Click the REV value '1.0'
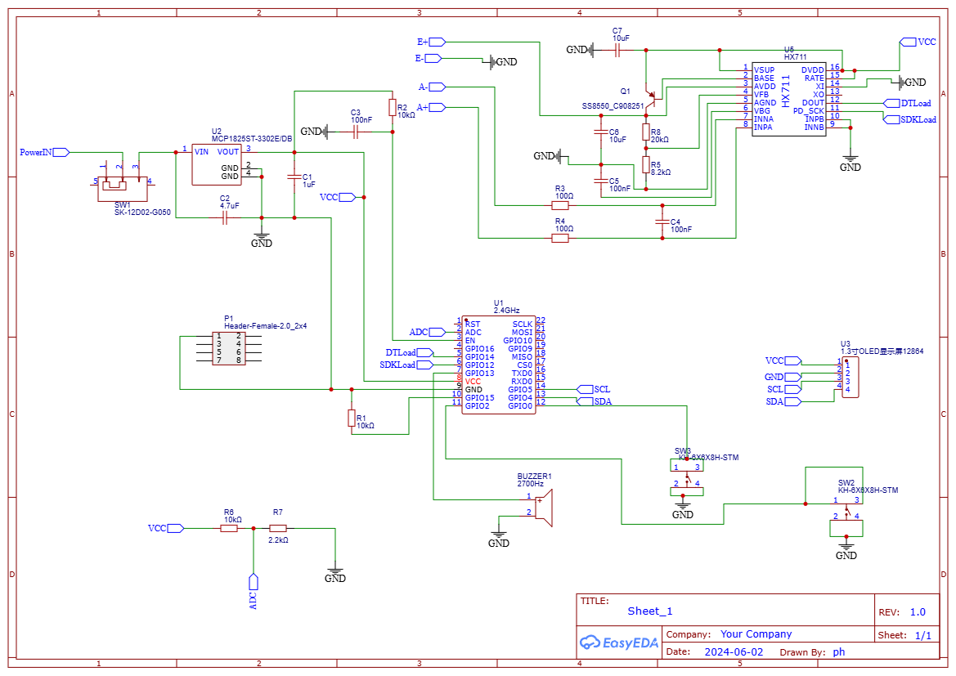Screen dimensions: 956x676 click(918, 612)
